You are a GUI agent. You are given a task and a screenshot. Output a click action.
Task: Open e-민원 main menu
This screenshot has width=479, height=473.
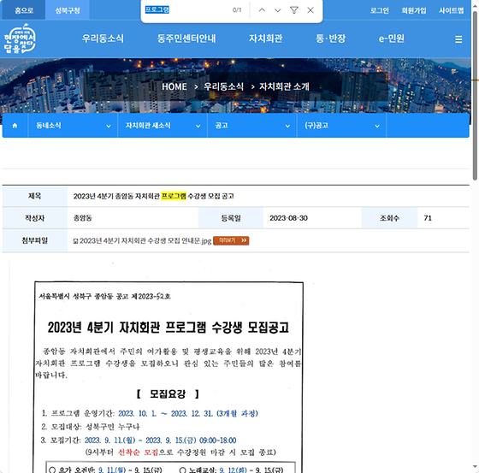tap(392, 38)
